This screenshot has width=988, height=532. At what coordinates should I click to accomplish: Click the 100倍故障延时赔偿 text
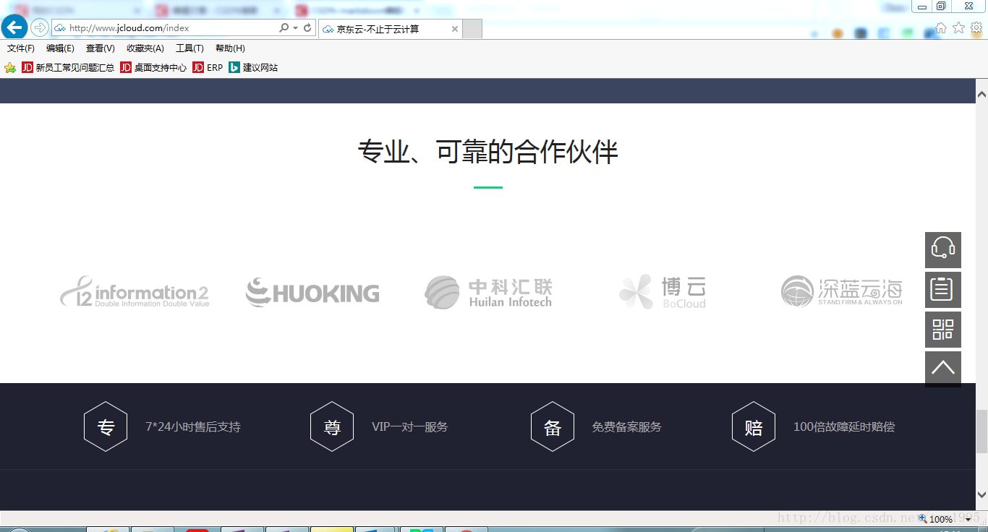(844, 426)
